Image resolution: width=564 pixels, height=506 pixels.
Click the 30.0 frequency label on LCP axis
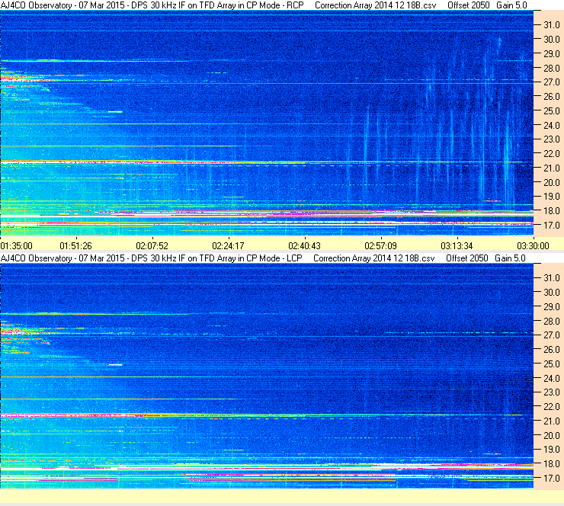552,293
